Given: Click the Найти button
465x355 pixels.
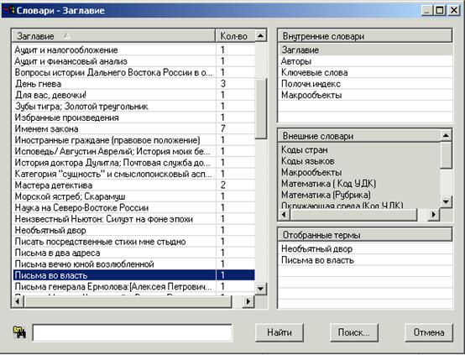Looking at the screenshot, I should 279,332.
